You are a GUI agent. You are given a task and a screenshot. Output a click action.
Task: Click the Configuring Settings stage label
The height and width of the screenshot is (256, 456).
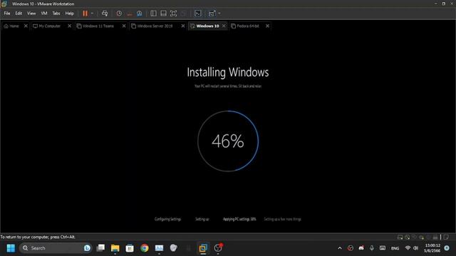167,219
